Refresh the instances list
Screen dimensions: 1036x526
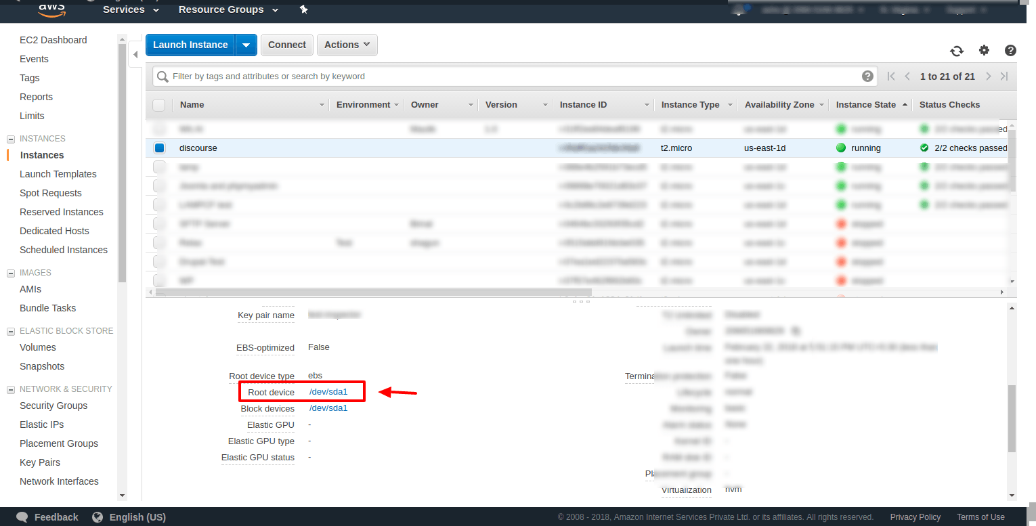click(957, 50)
